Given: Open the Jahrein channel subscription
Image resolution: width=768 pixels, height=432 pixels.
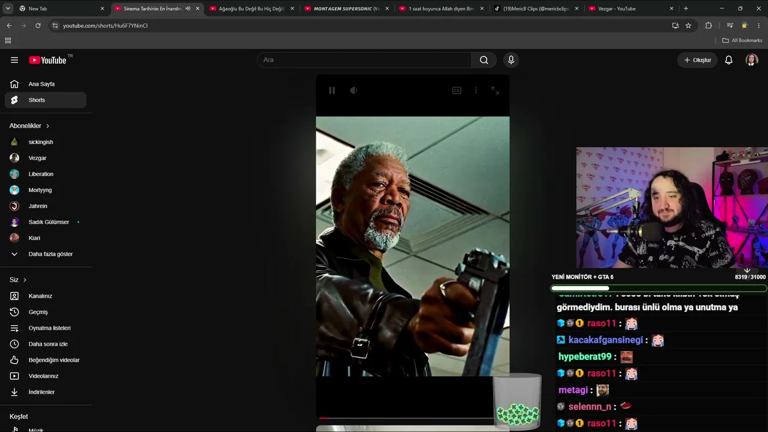Looking at the screenshot, I should coord(46,206).
